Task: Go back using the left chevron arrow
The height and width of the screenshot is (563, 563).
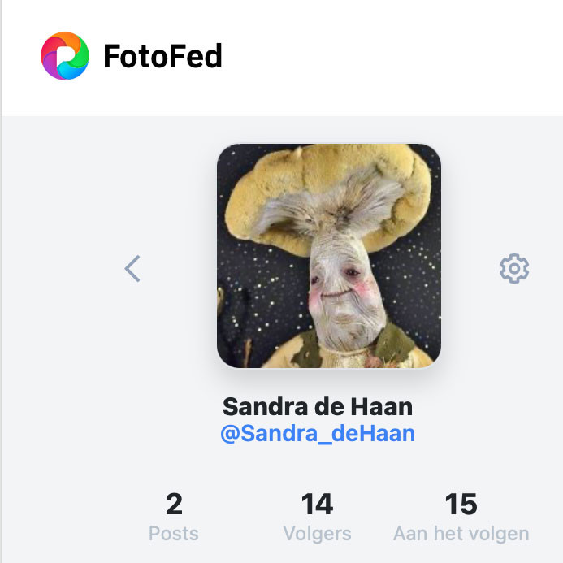Action: (x=132, y=269)
